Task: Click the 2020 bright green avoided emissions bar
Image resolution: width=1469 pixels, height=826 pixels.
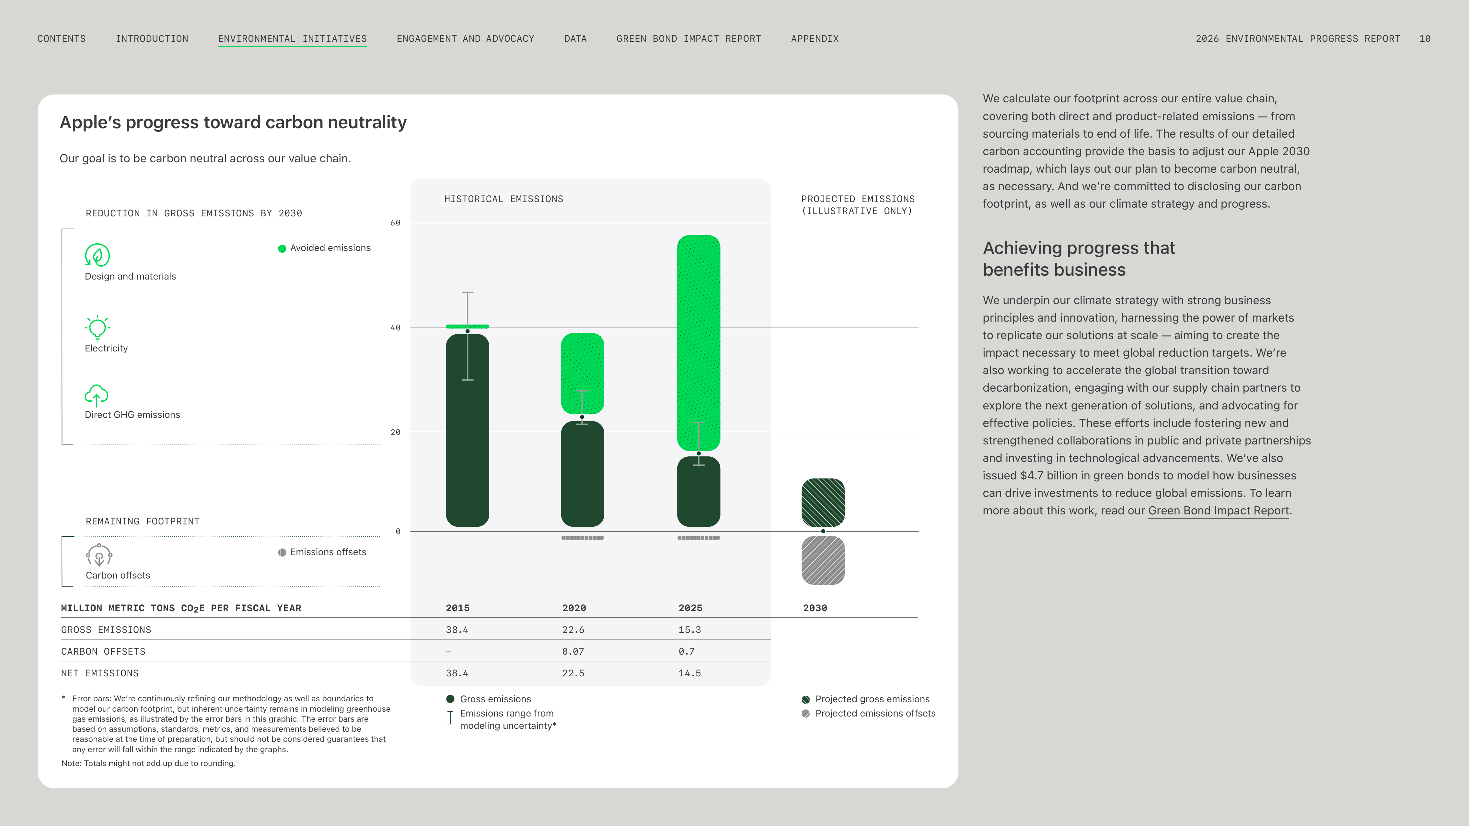Action: (582, 373)
